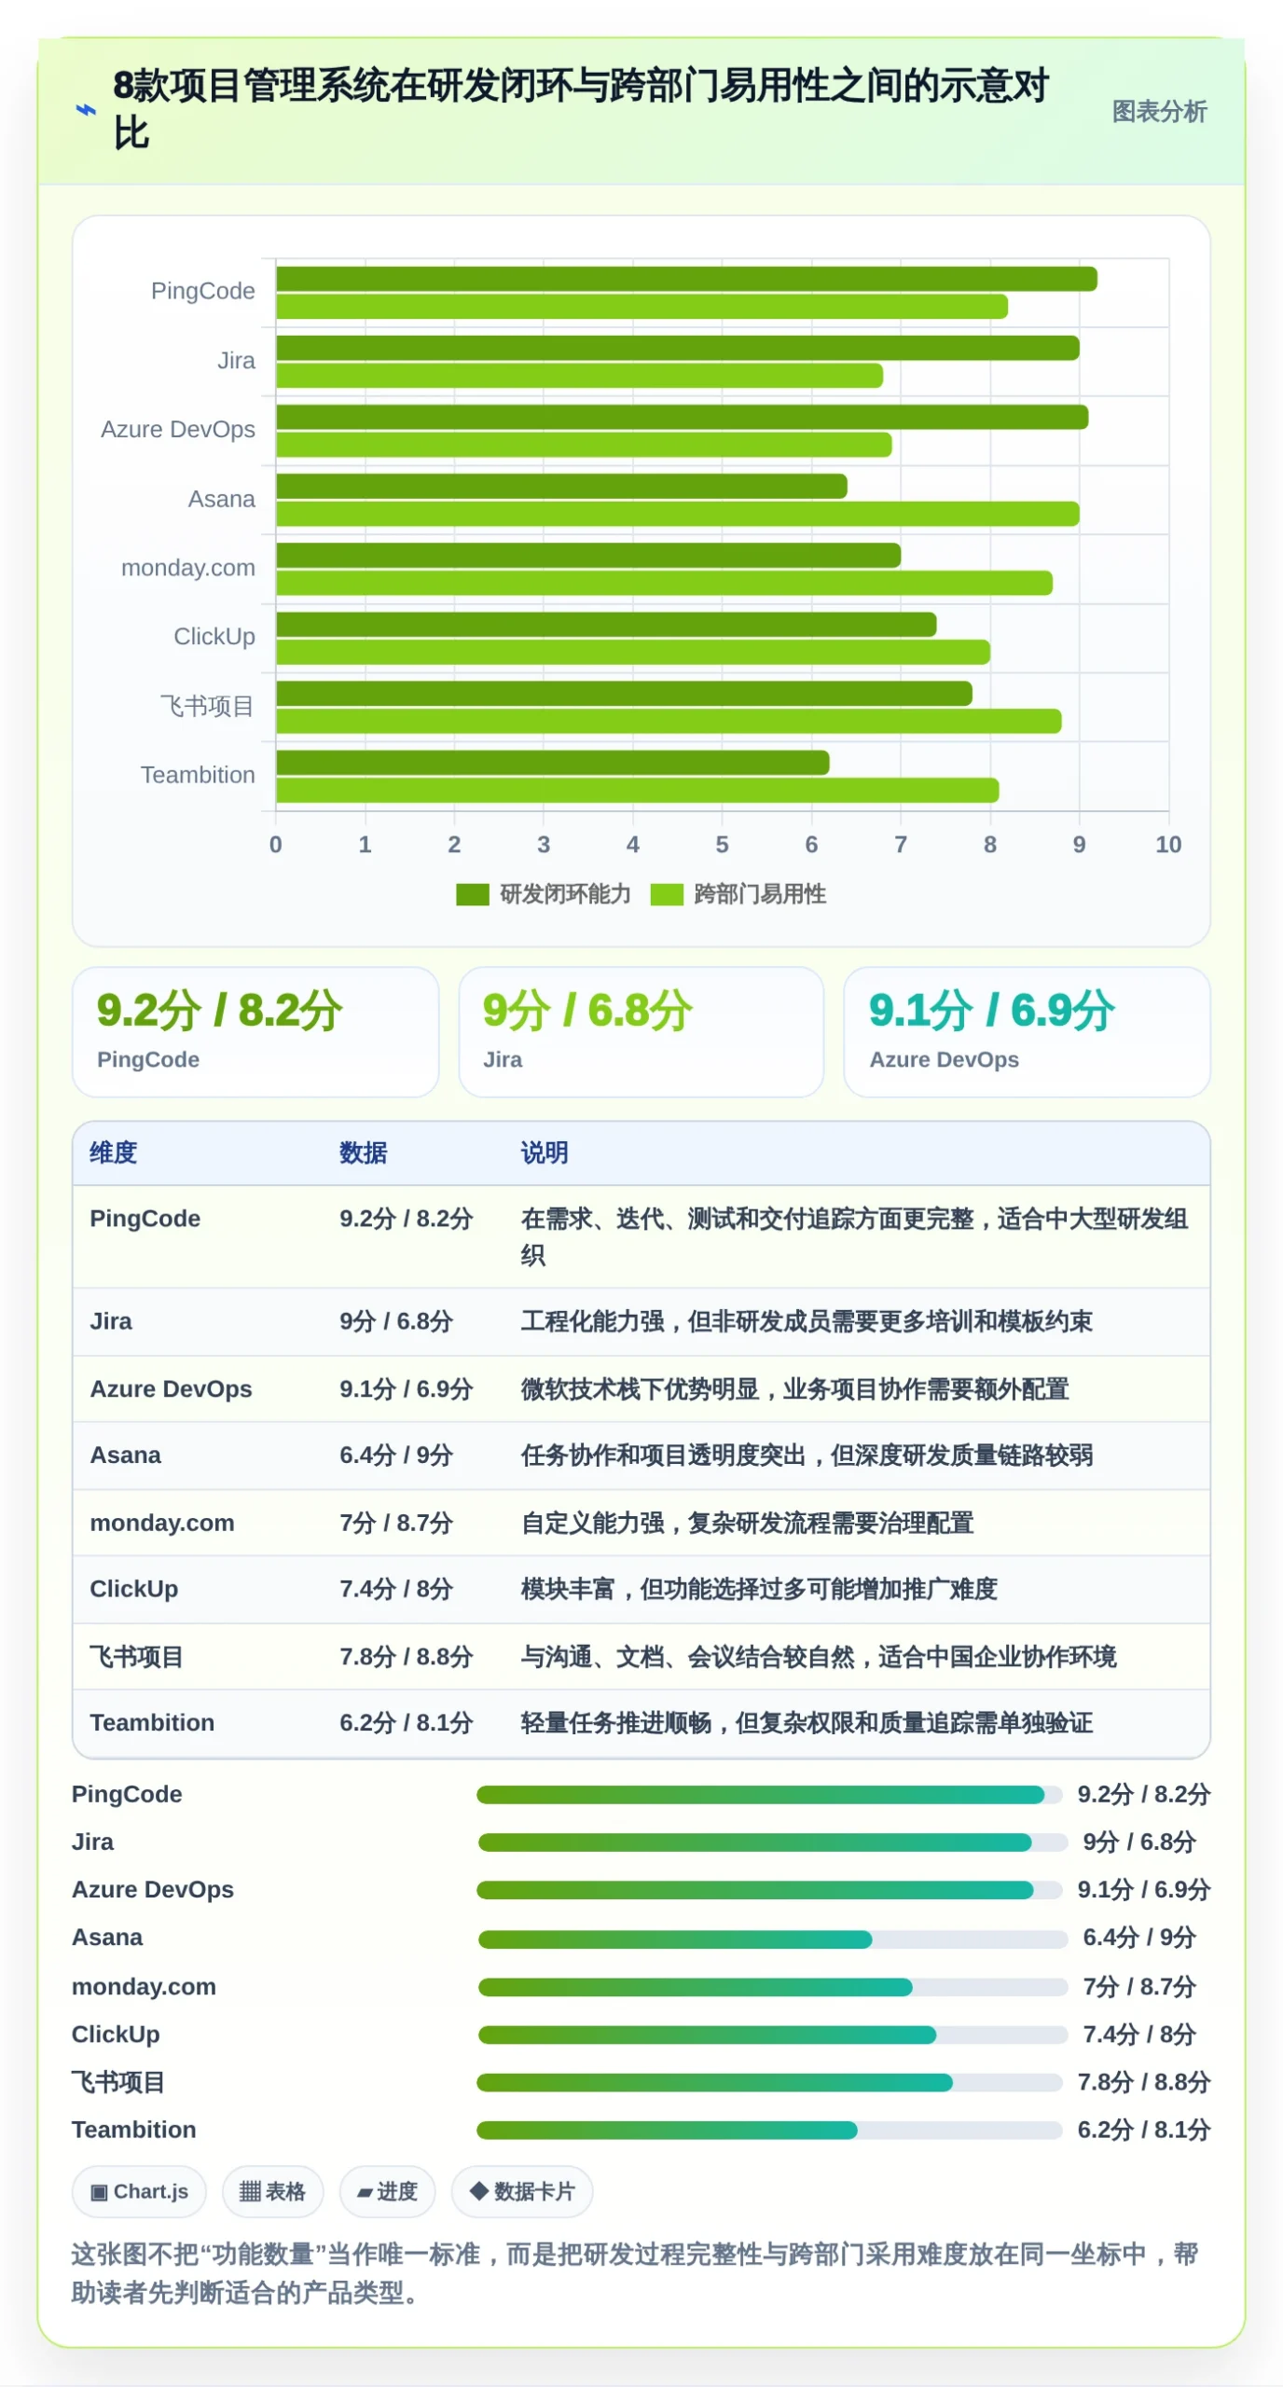Click the footnote paragraph starting 这张图不把
The width and height of the screenshot is (1283, 2387).
(635, 2272)
